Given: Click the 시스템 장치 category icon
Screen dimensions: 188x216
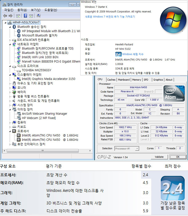Looking at the screenshot, I should coord(14,105).
